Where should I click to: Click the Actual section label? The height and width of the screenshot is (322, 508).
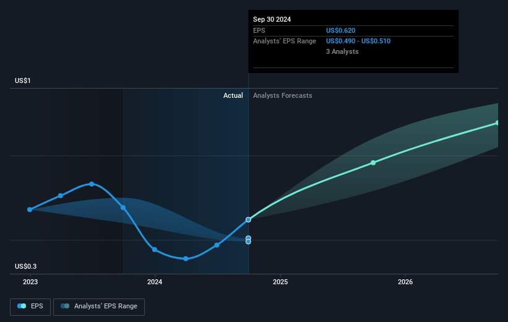click(x=233, y=95)
